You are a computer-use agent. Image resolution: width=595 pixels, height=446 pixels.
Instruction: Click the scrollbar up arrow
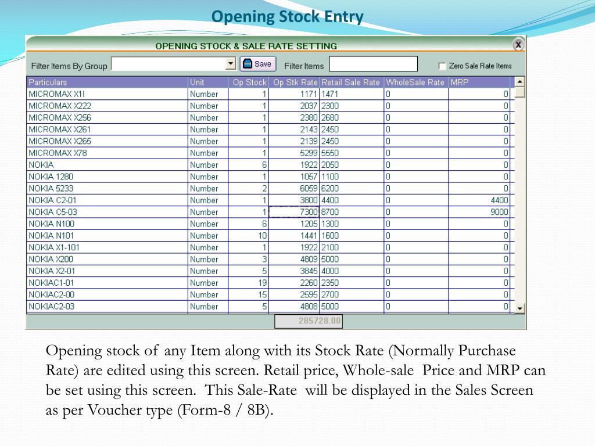click(x=519, y=81)
